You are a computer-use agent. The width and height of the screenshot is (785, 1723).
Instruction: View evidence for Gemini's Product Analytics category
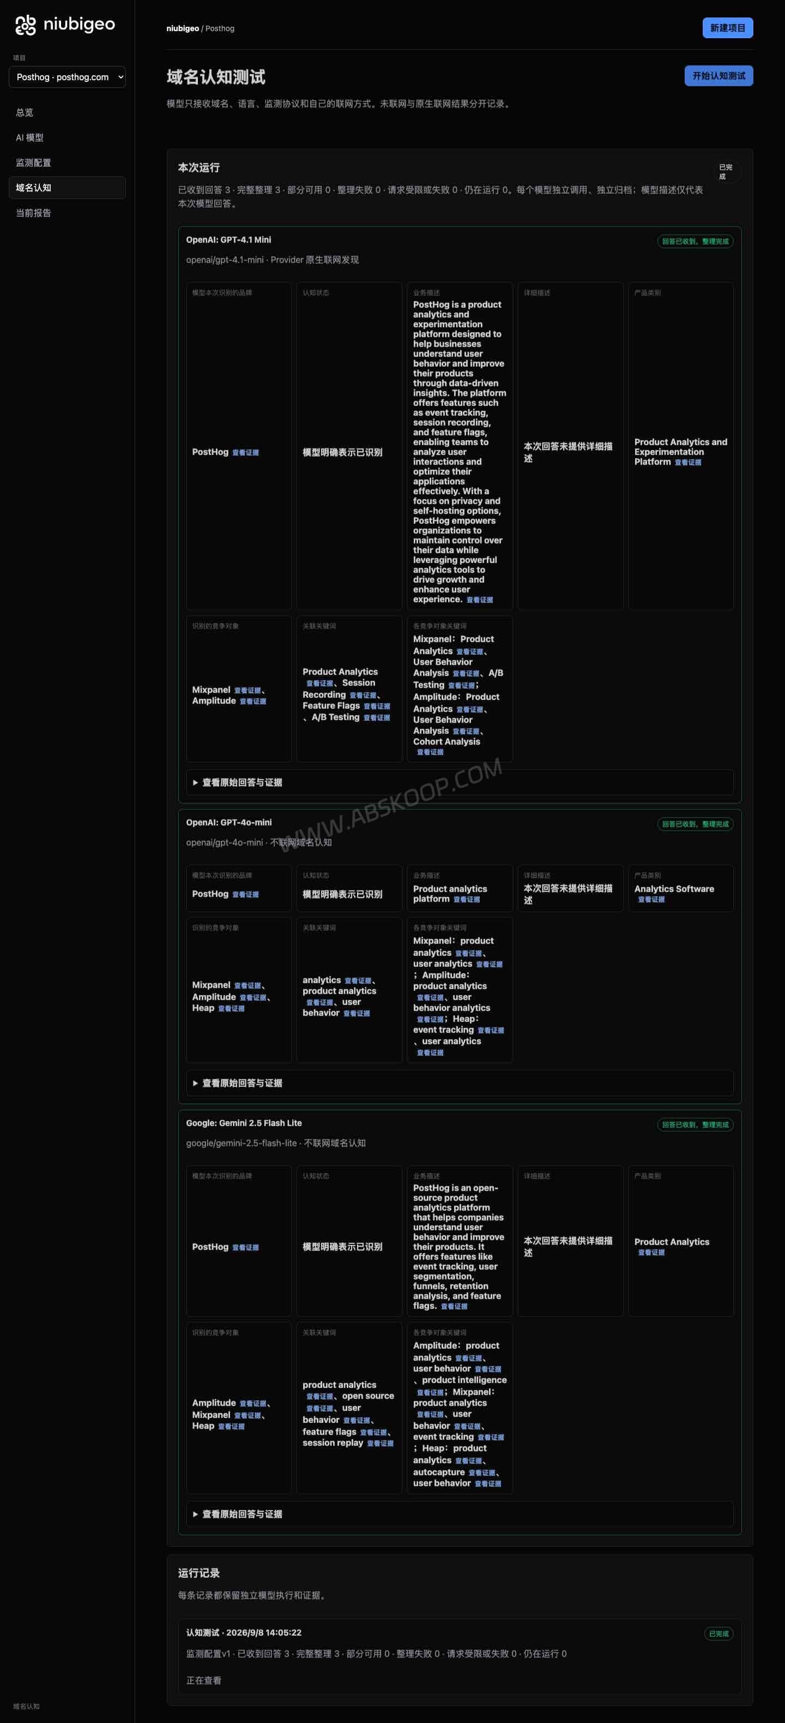pos(651,1253)
